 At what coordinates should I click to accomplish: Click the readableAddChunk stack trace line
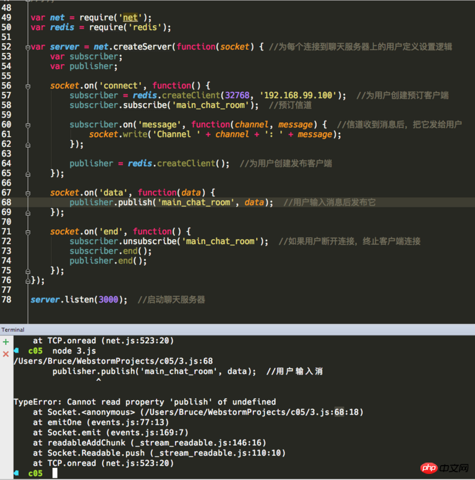(x=150, y=443)
